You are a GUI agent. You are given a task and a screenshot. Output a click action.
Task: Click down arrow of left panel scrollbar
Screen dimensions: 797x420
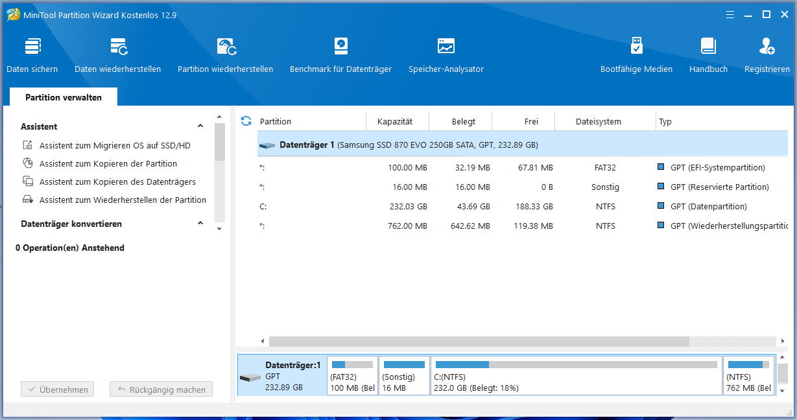pyautogui.click(x=219, y=228)
